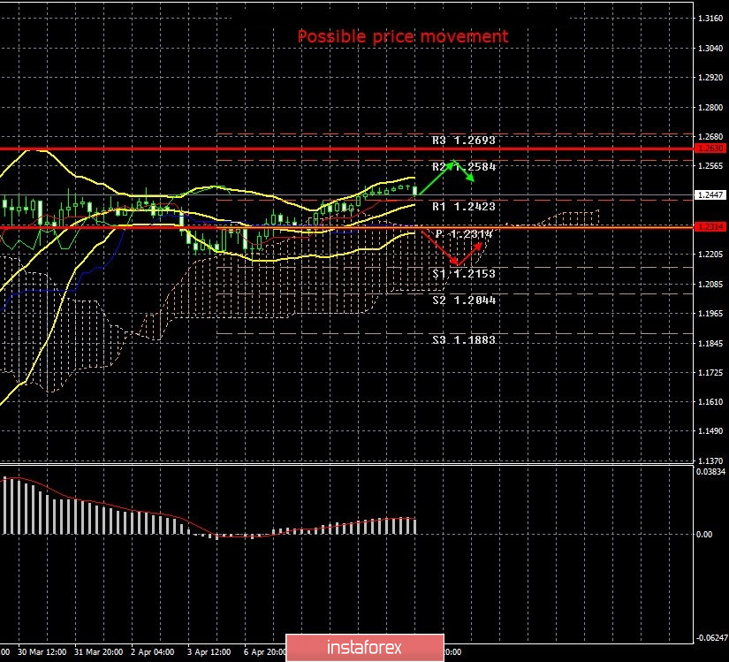The width and height of the screenshot is (729, 662).
Task: Click the red 1.2314 price tag
Action: point(710,227)
